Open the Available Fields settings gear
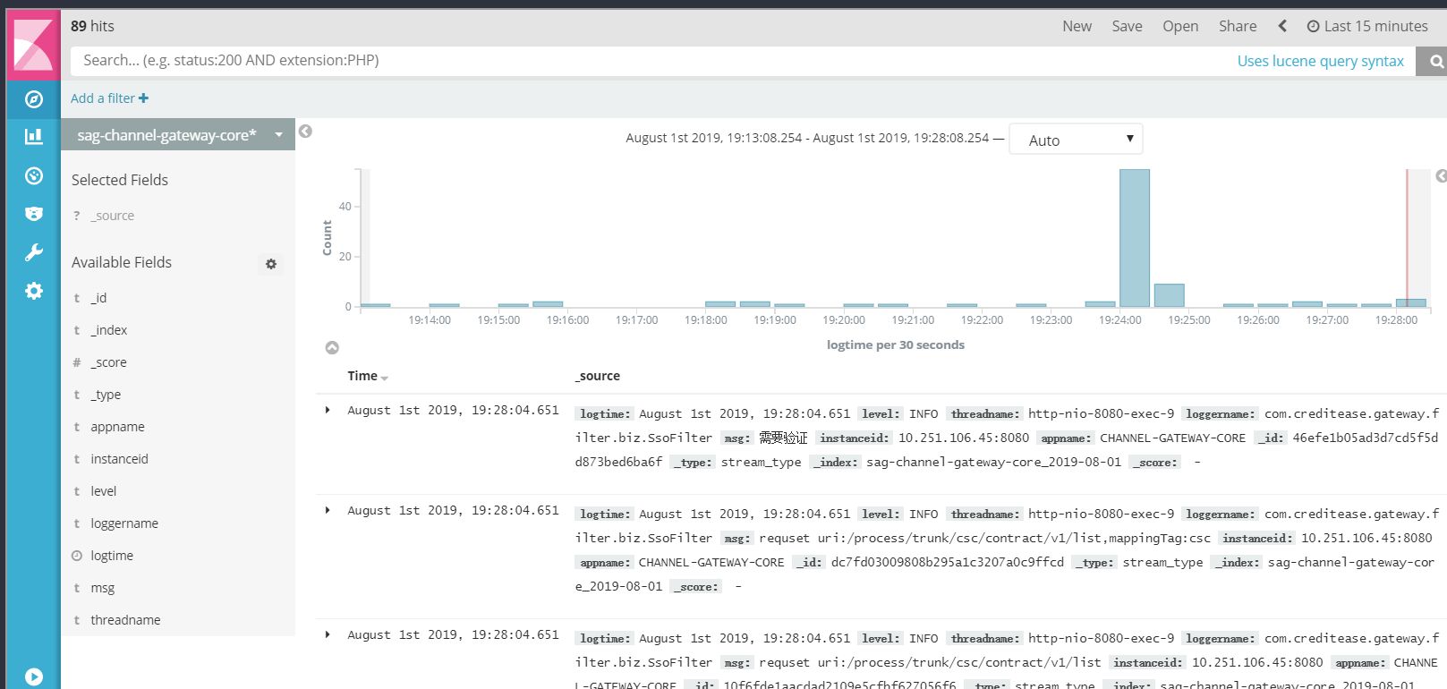 point(271,264)
